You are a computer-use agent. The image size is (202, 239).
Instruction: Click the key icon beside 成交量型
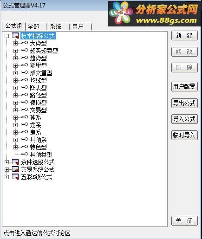25,72
